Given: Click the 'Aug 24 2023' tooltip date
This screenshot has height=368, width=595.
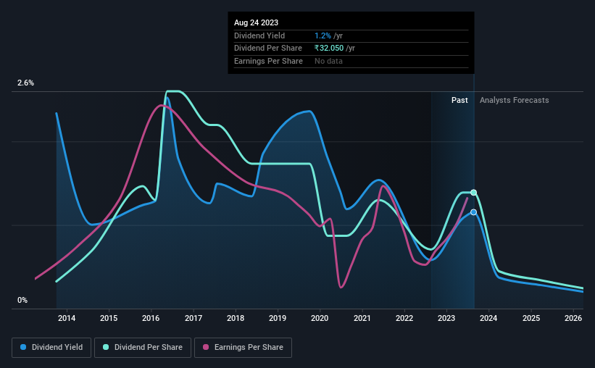Looking at the screenshot, I should (x=256, y=22).
